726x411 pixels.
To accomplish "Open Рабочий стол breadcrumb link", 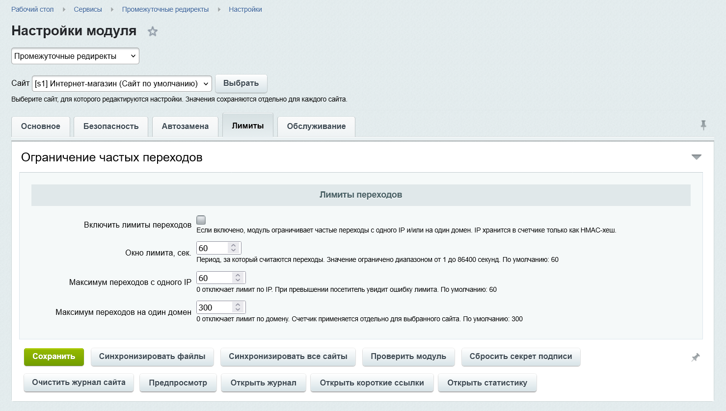I will coord(32,9).
